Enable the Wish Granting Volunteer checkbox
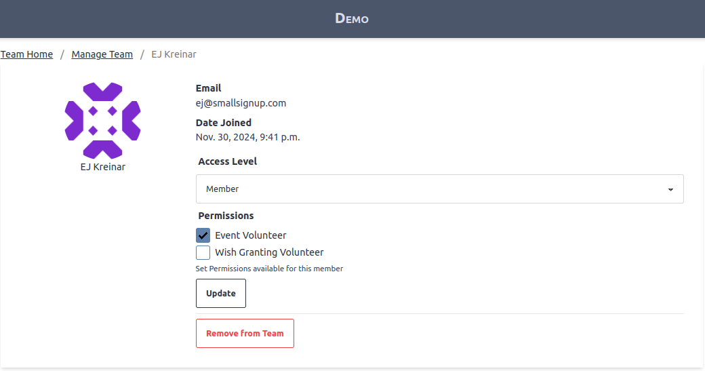Screen dimensions: 705x371 [203, 252]
